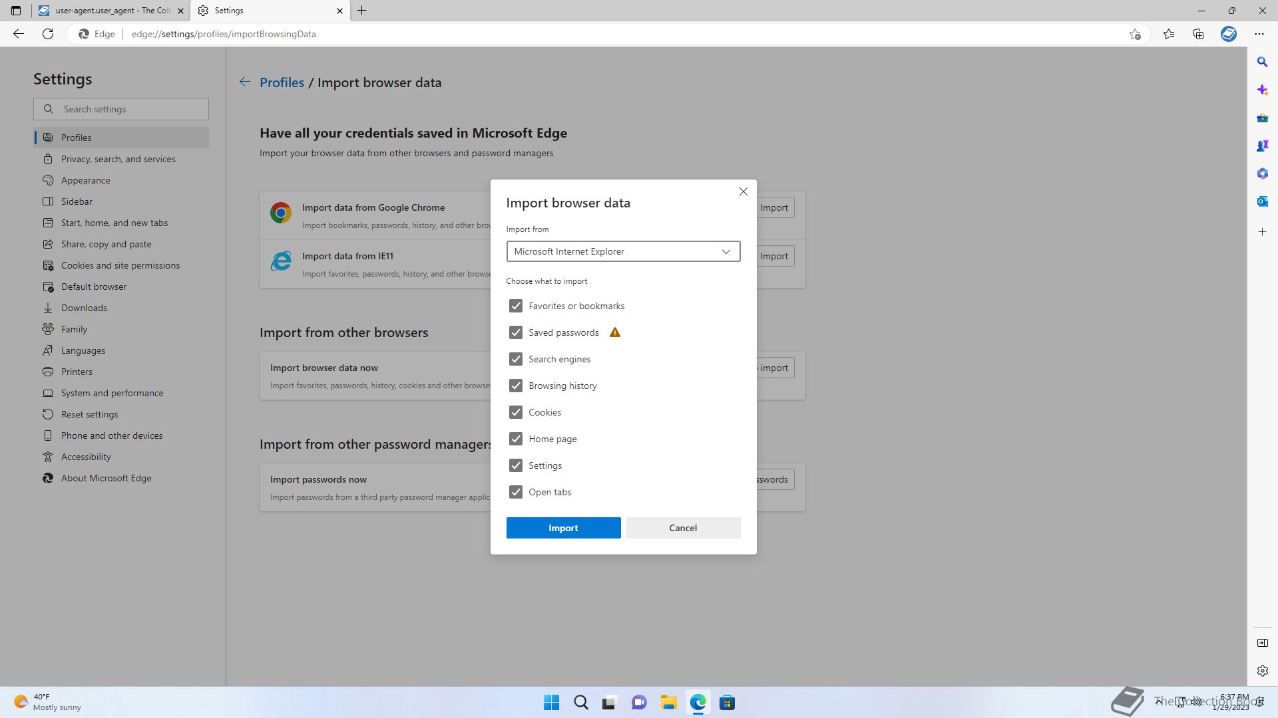Open Share, copy and paste settings
1278x718 pixels.
(121, 244)
